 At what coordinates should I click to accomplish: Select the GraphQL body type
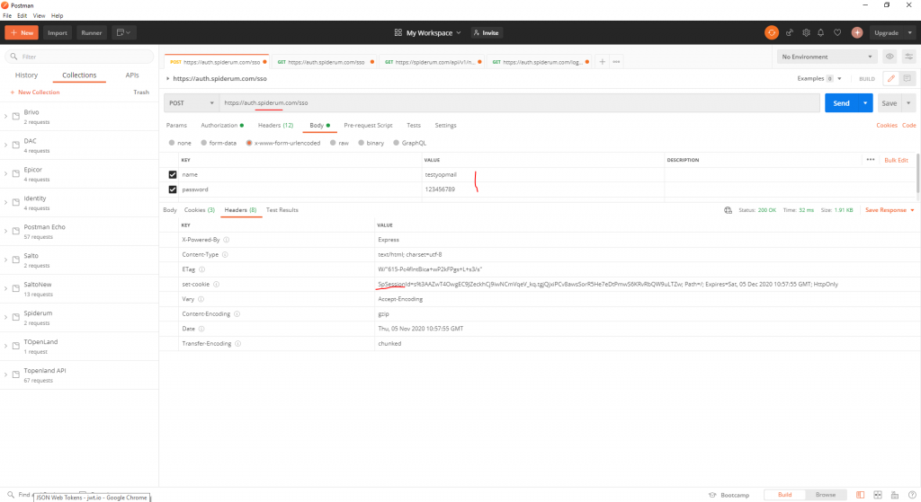(397, 143)
